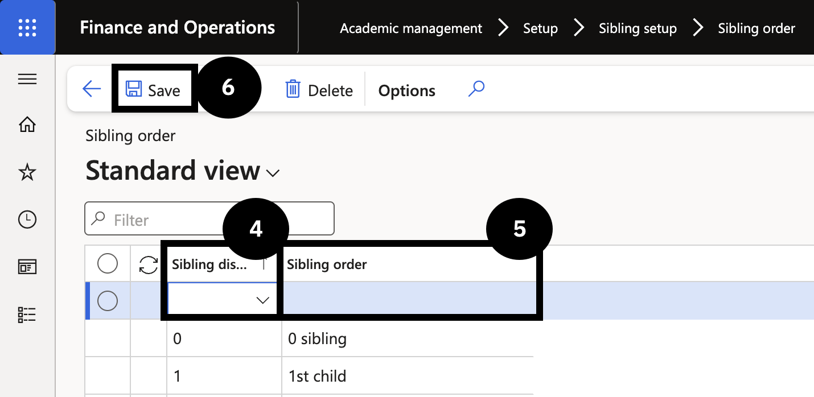Open Sibling setup breadcrumb
This screenshot has width=814, height=397.
[x=638, y=28]
